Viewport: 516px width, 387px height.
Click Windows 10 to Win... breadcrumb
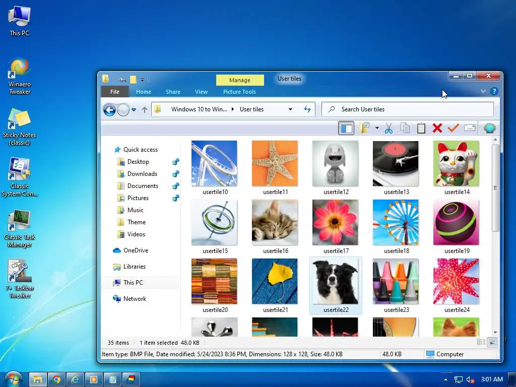199,109
